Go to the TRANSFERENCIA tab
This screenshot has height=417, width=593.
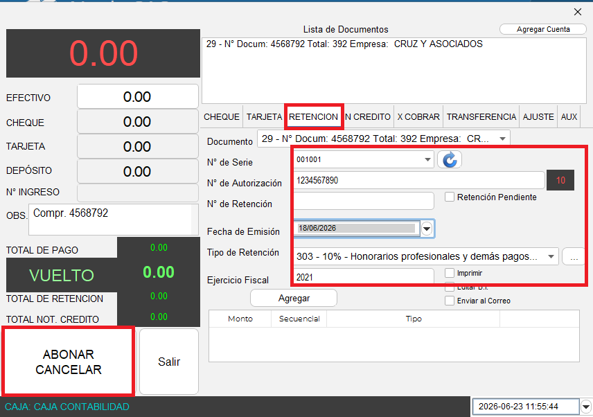(x=481, y=117)
